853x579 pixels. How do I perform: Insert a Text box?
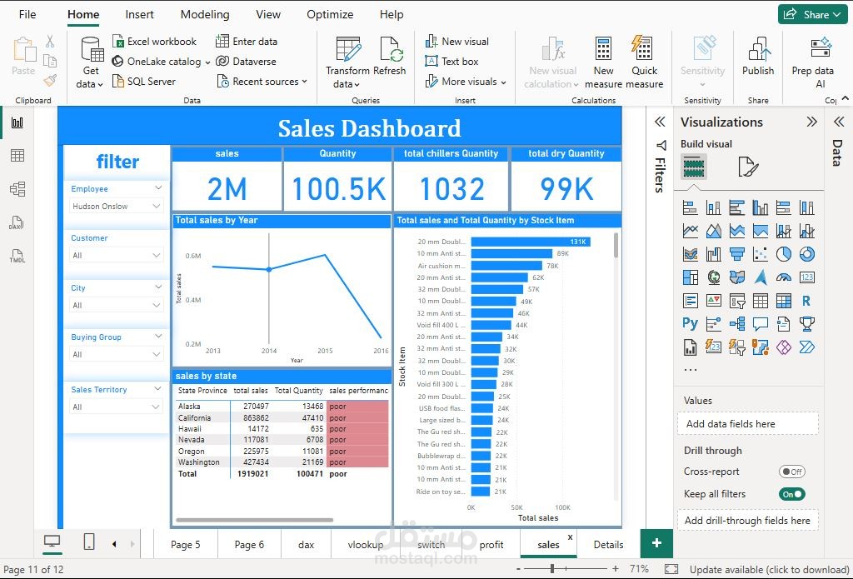point(451,62)
